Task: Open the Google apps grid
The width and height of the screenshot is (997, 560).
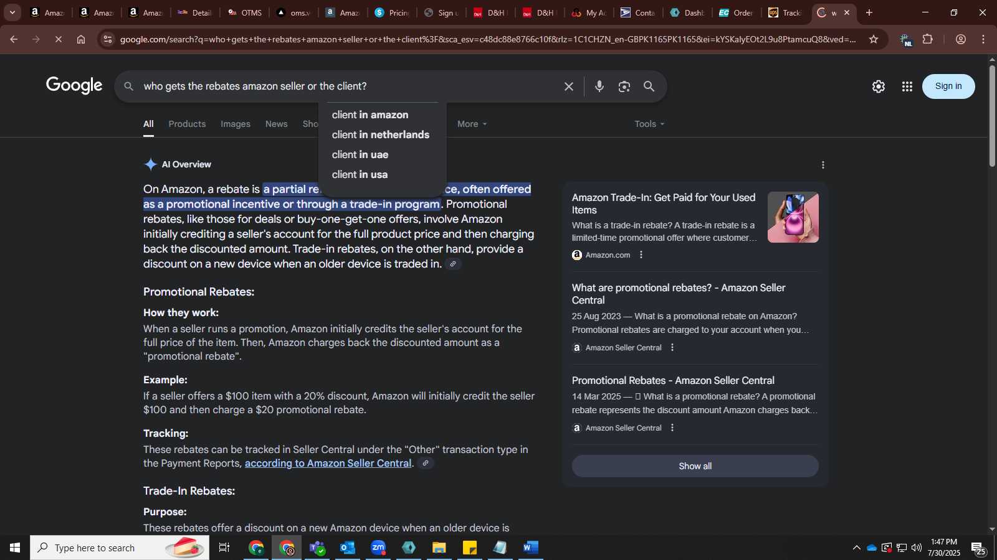Action: (x=907, y=86)
